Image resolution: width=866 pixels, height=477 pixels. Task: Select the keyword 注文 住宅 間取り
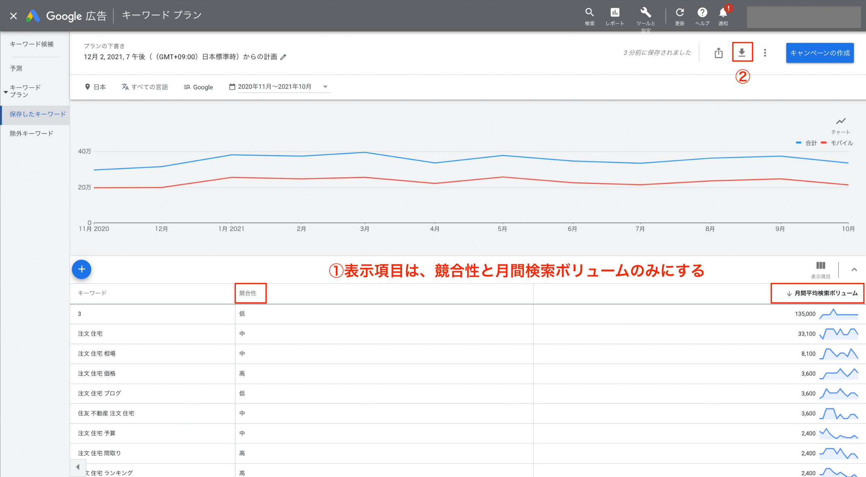[x=99, y=453]
